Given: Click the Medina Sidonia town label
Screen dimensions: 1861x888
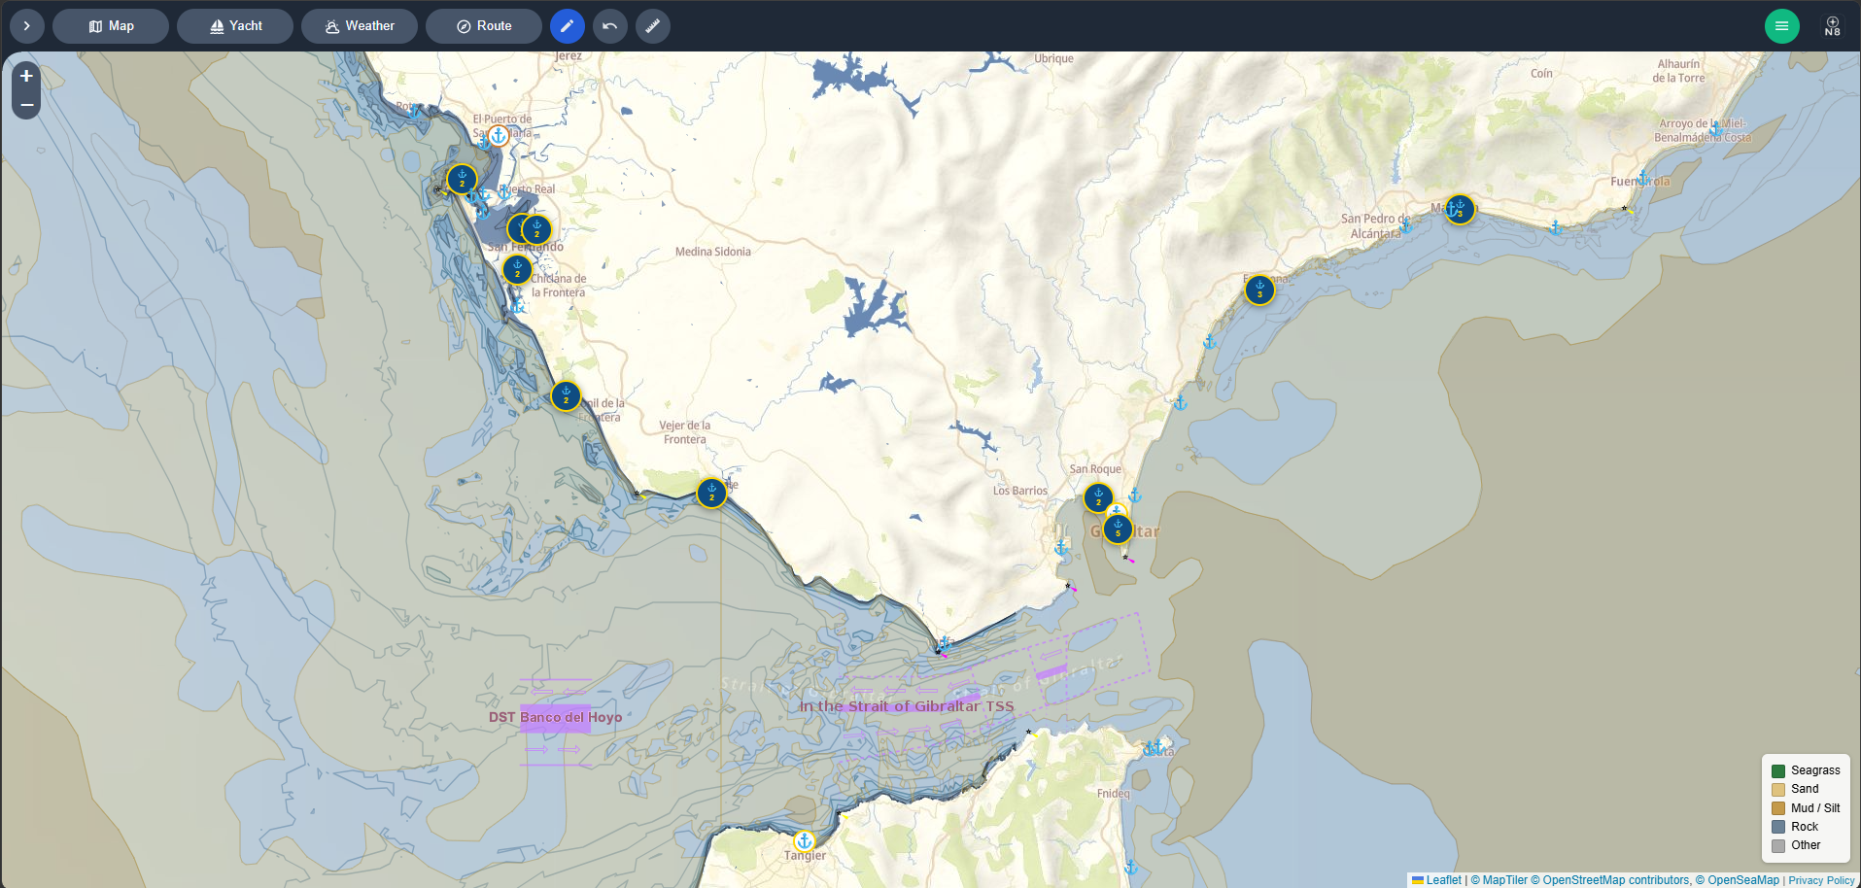Looking at the screenshot, I should pyautogui.click(x=713, y=252).
